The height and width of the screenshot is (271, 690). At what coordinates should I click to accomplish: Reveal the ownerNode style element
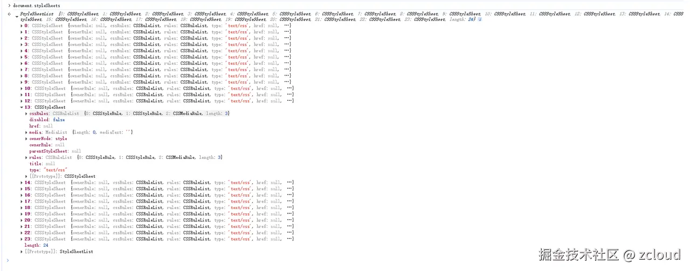[61, 138]
